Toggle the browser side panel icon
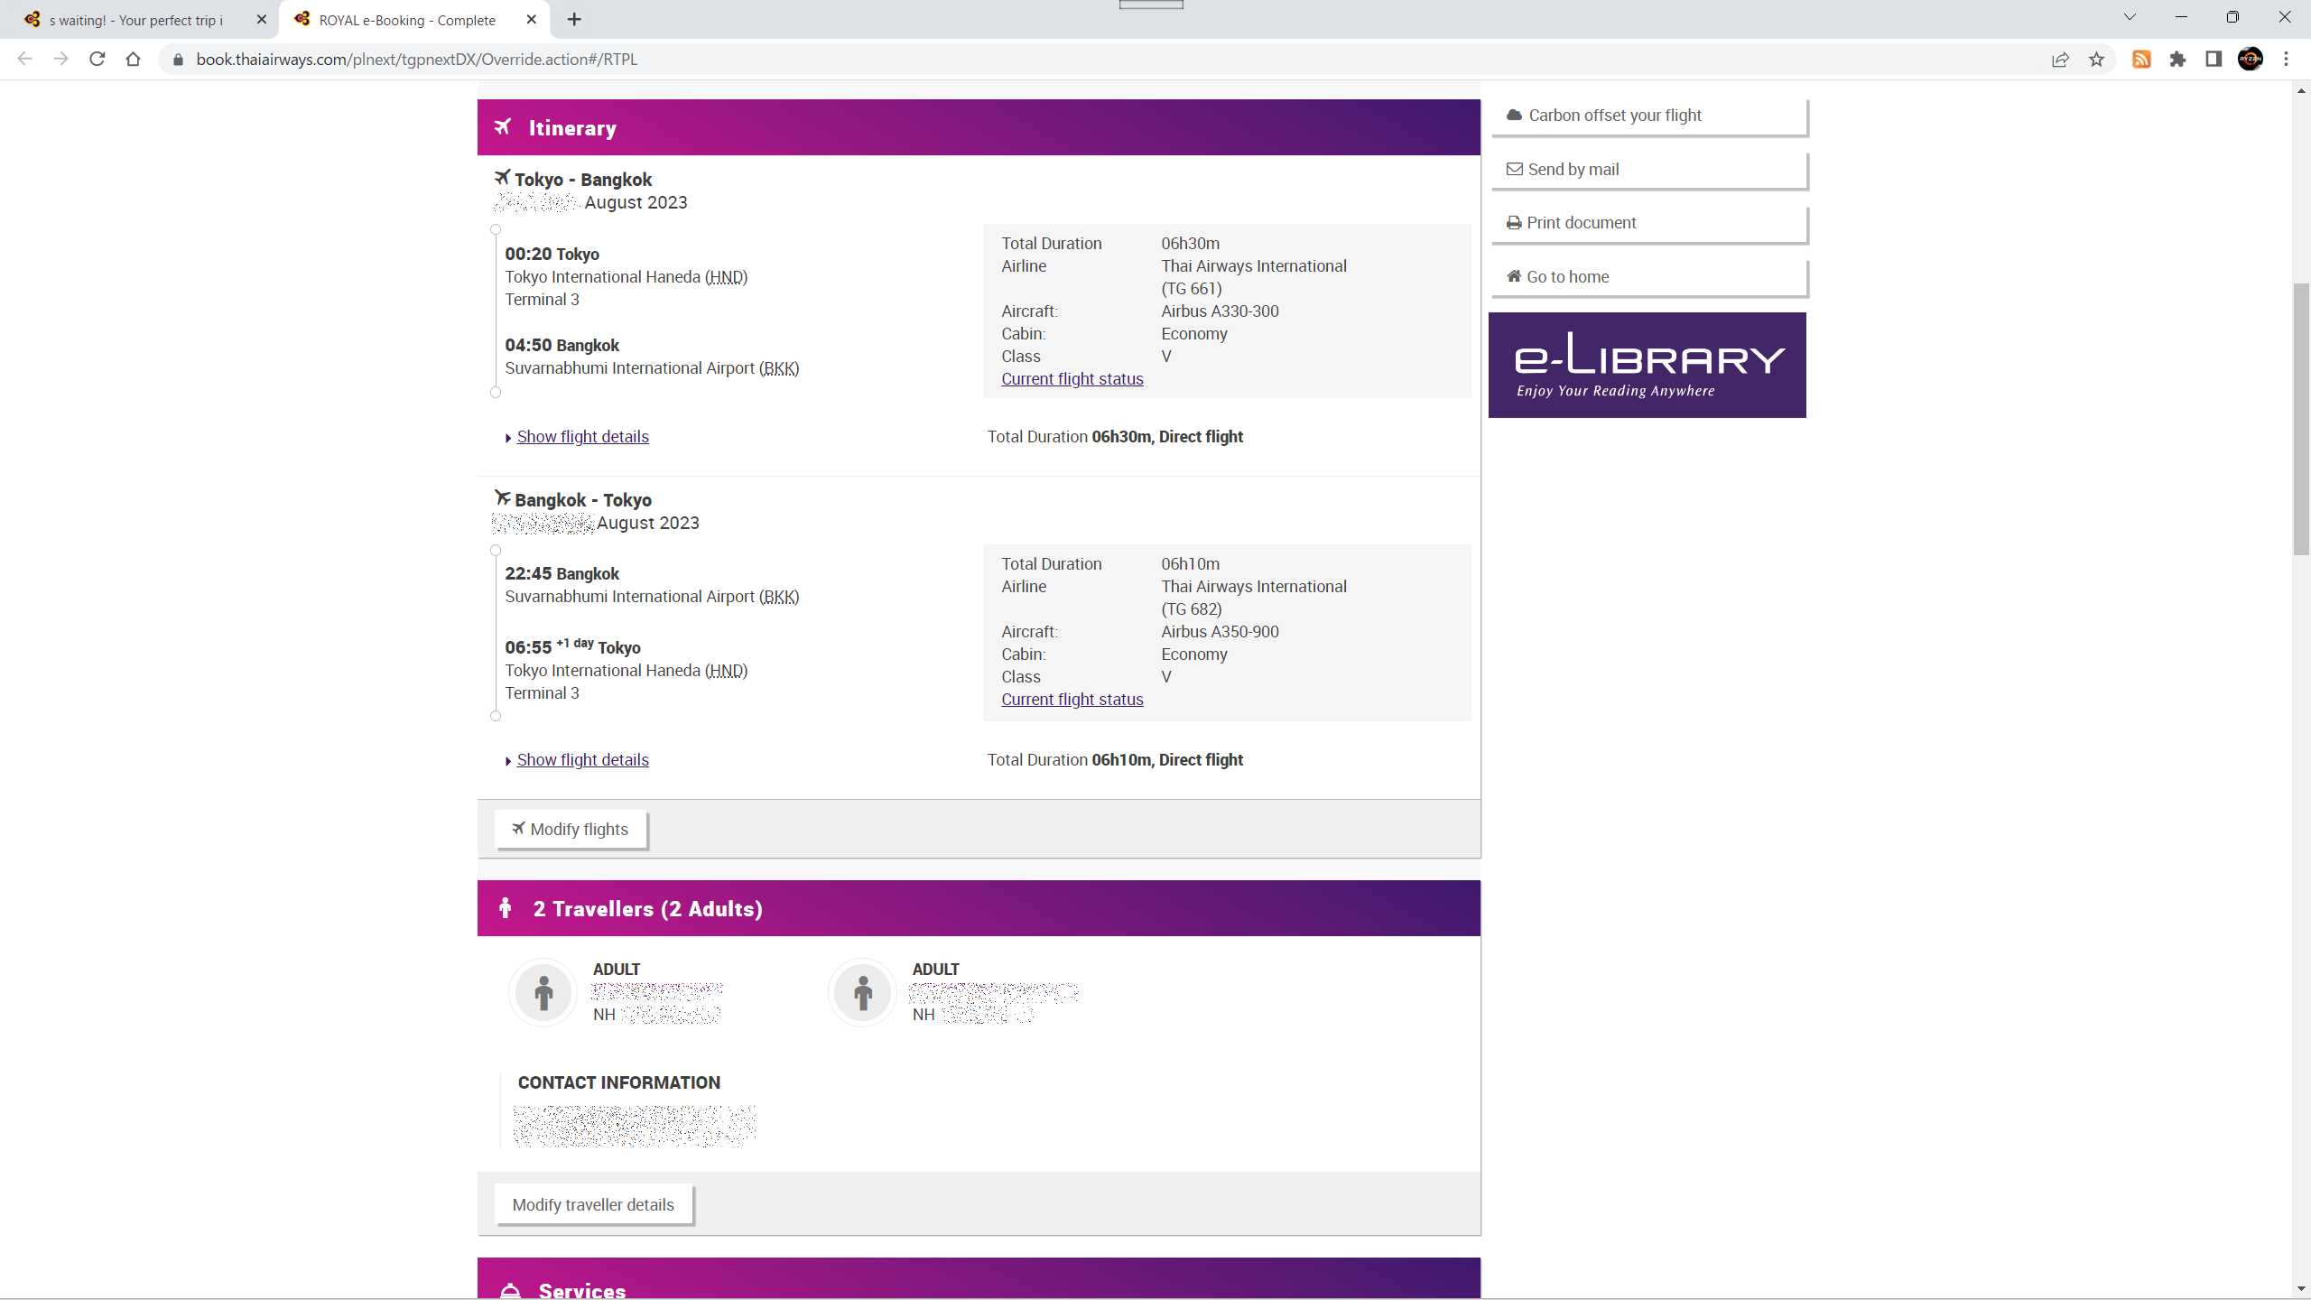Viewport: 2311px width, 1300px height. tap(2214, 60)
